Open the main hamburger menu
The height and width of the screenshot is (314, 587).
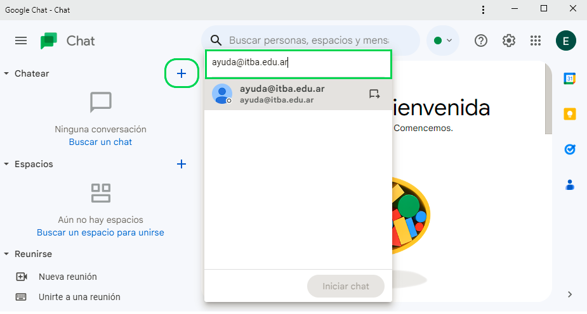21,41
